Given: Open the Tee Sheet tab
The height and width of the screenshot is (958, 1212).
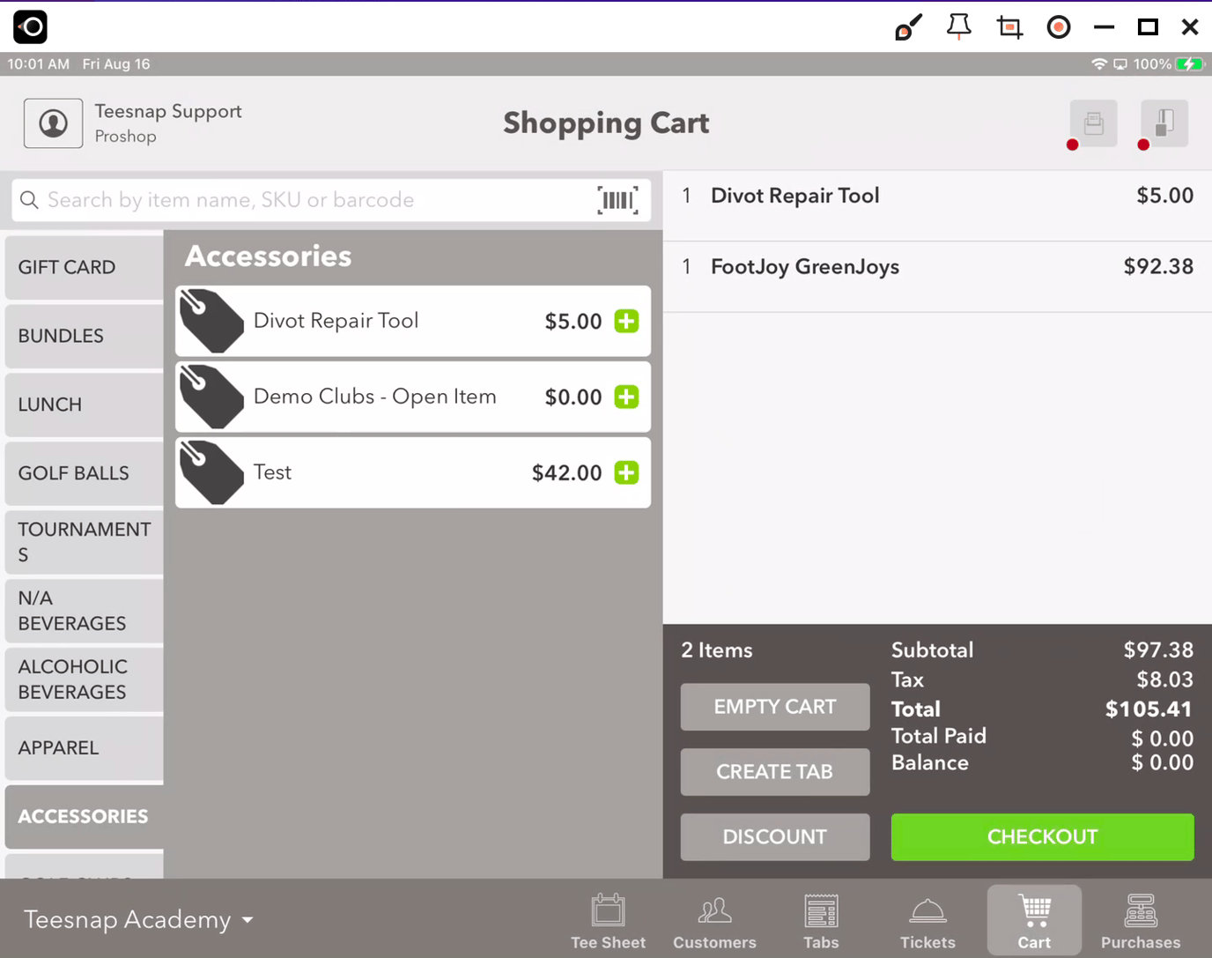Looking at the screenshot, I should [608, 921].
